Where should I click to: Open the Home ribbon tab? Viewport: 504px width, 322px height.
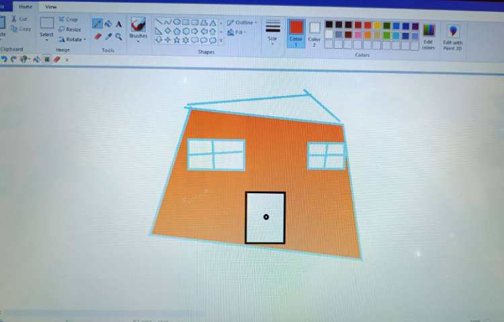[x=26, y=7]
